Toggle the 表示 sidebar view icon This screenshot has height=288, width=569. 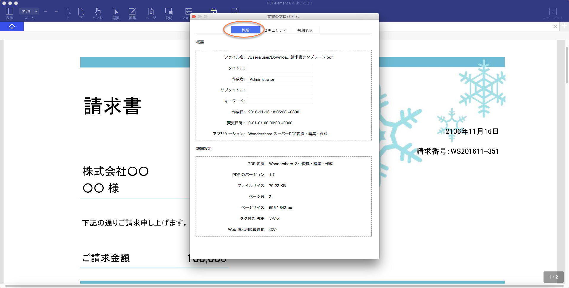click(9, 12)
